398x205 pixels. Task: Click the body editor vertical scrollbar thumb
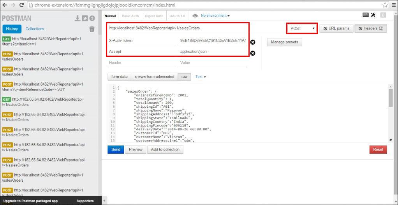pos(390,98)
